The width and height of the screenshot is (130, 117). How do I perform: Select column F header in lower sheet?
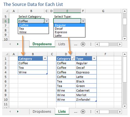(x=105, y=54)
